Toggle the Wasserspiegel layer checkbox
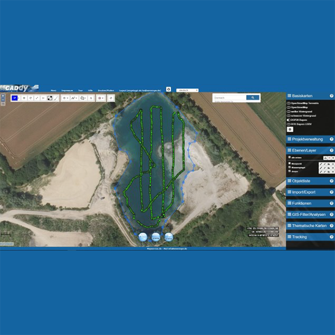Screen dimensions: 335x335 [x=289, y=166]
